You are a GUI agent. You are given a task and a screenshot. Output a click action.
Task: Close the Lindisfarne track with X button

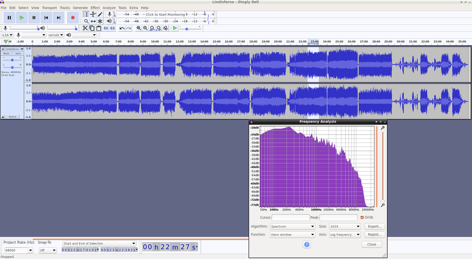[x=3, y=49]
